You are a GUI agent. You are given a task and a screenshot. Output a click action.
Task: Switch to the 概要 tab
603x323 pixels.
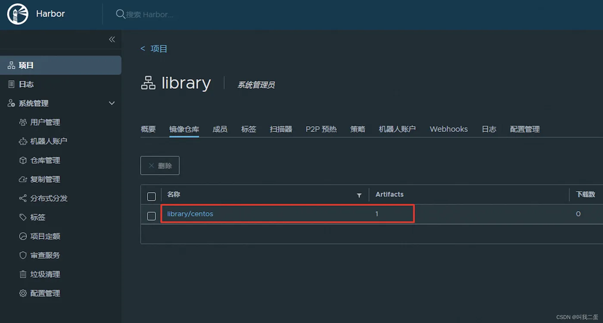point(148,129)
